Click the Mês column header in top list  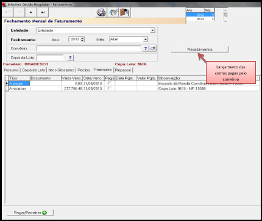pyautogui.click(x=209, y=10)
